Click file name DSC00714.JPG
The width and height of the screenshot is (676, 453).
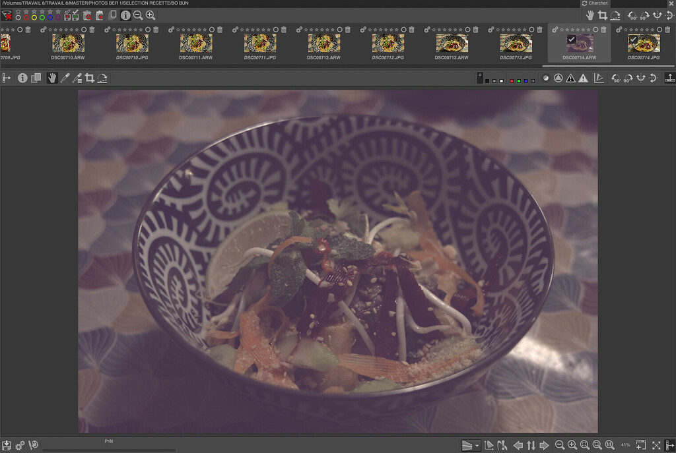[644, 57]
